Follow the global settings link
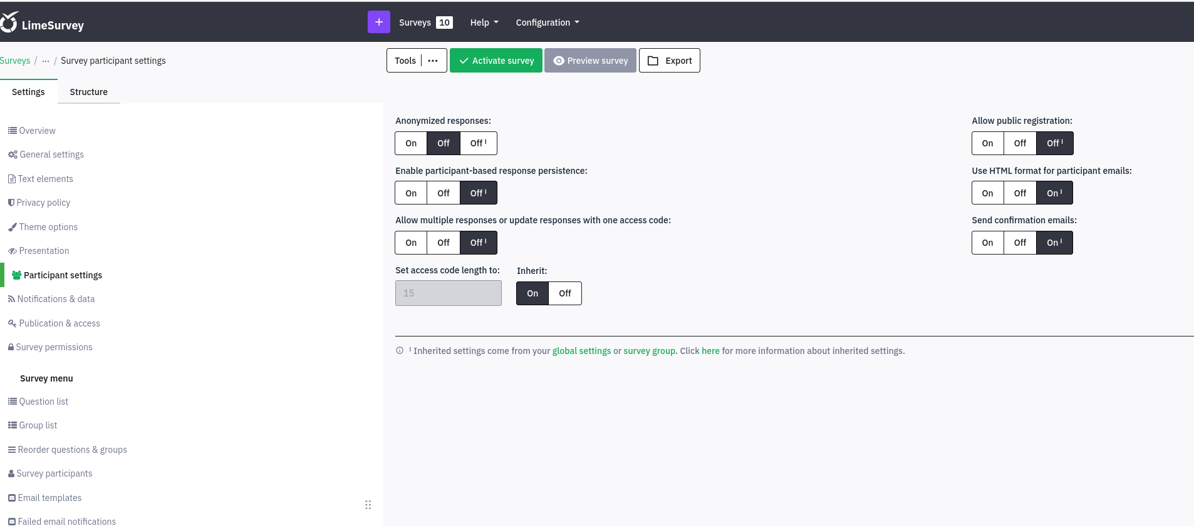Image resolution: width=1194 pixels, height=526 pixels. tap(581, 351)
